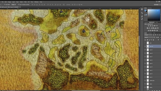Filter layers by type layers icon

(158, 35)
